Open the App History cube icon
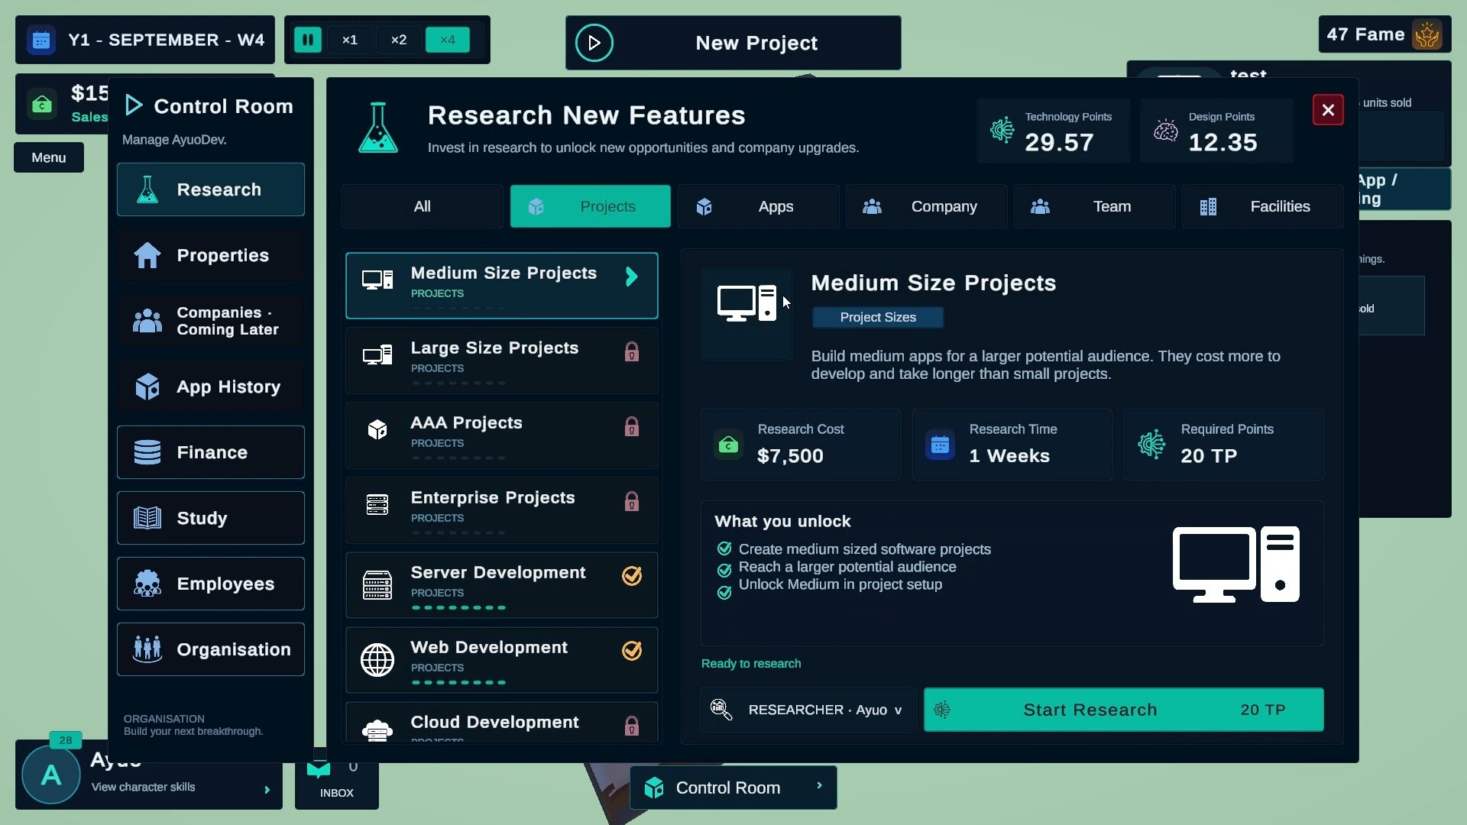Screen dimensions: 1467x825 click(147, 387)
